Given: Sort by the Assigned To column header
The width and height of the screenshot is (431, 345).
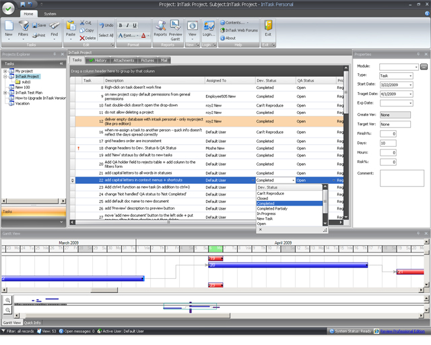Looking at the screenshot, I should tap(230, 81).
